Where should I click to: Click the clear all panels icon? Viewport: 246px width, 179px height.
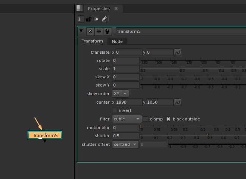[x=96, y=19]
